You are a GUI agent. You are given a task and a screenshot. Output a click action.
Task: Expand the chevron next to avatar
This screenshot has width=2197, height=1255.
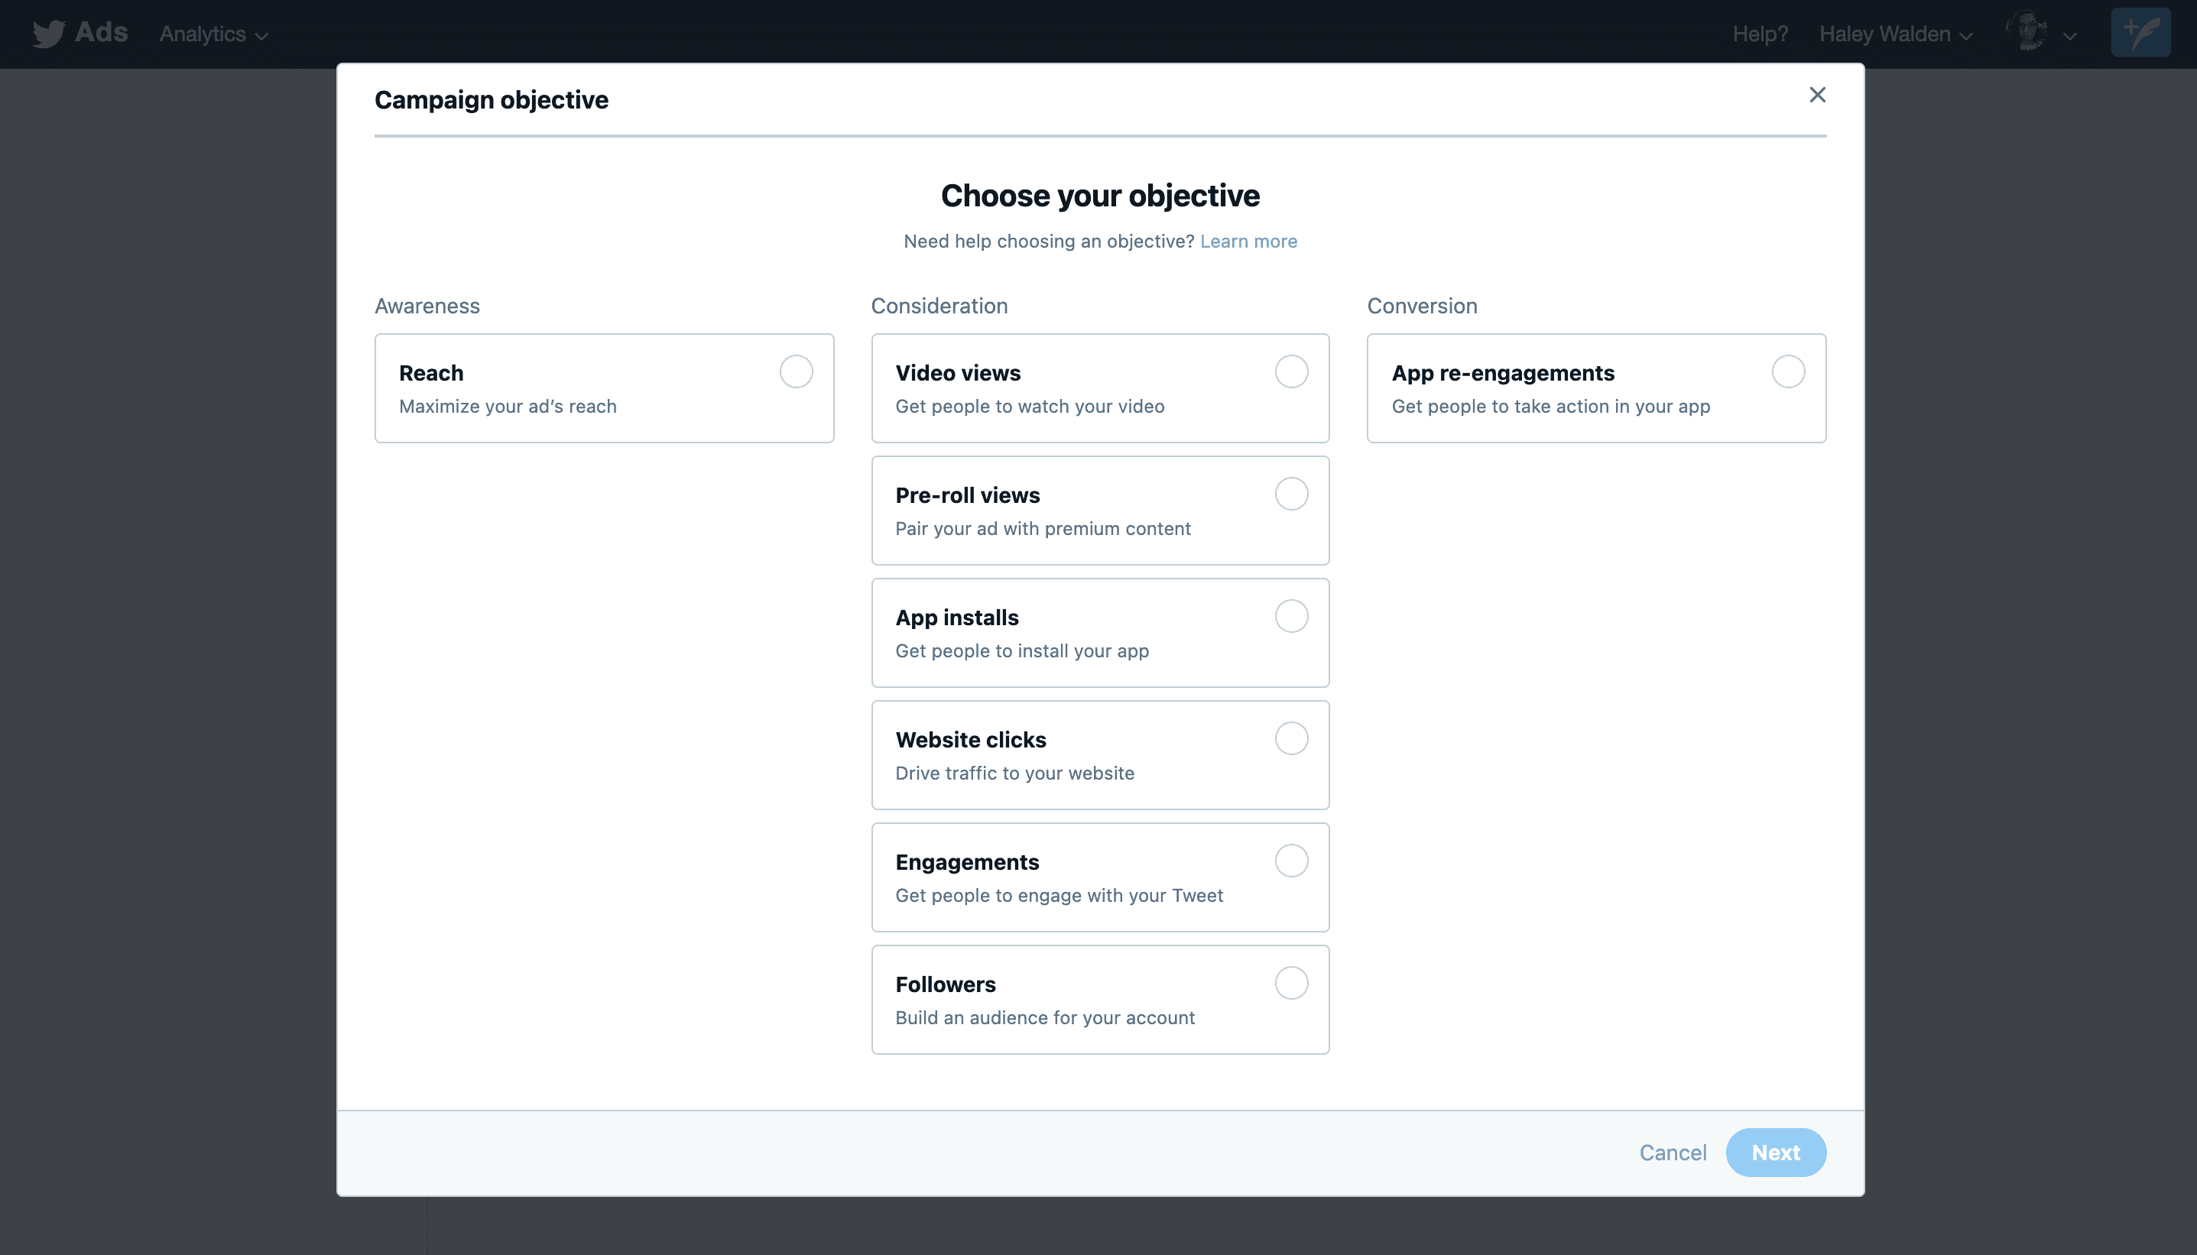click(x=2069, y=36)
